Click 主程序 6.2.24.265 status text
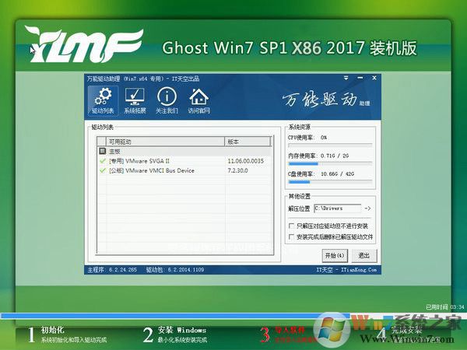 point(112,270)
